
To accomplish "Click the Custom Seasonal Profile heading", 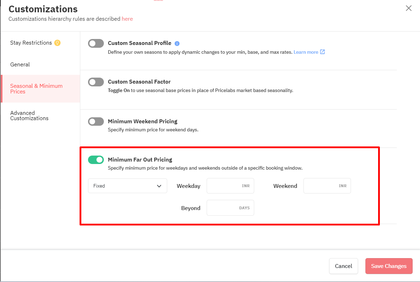I will tap(139, 43).
